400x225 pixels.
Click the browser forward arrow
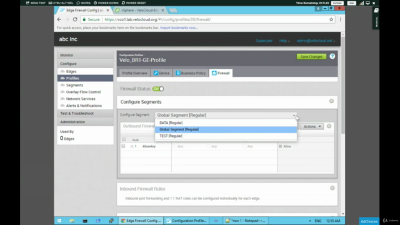click(67, 19)
